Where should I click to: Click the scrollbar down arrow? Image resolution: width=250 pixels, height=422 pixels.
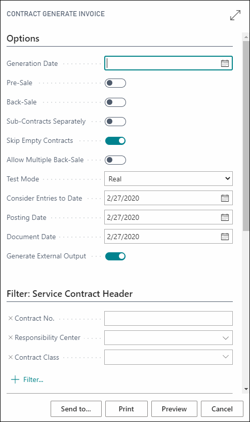pyautogui.click(x=246, y=389)
